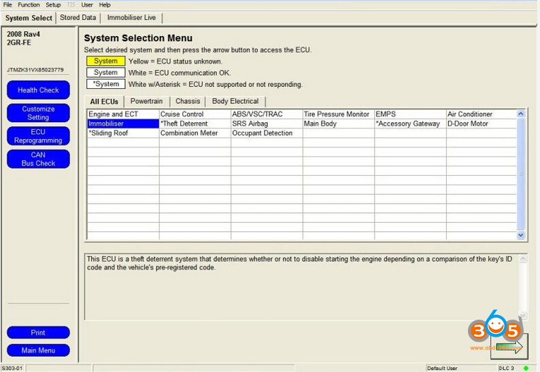540x372 pixels.
Task: Click scroll down arrow in ECU table
Action: (521, 235)
